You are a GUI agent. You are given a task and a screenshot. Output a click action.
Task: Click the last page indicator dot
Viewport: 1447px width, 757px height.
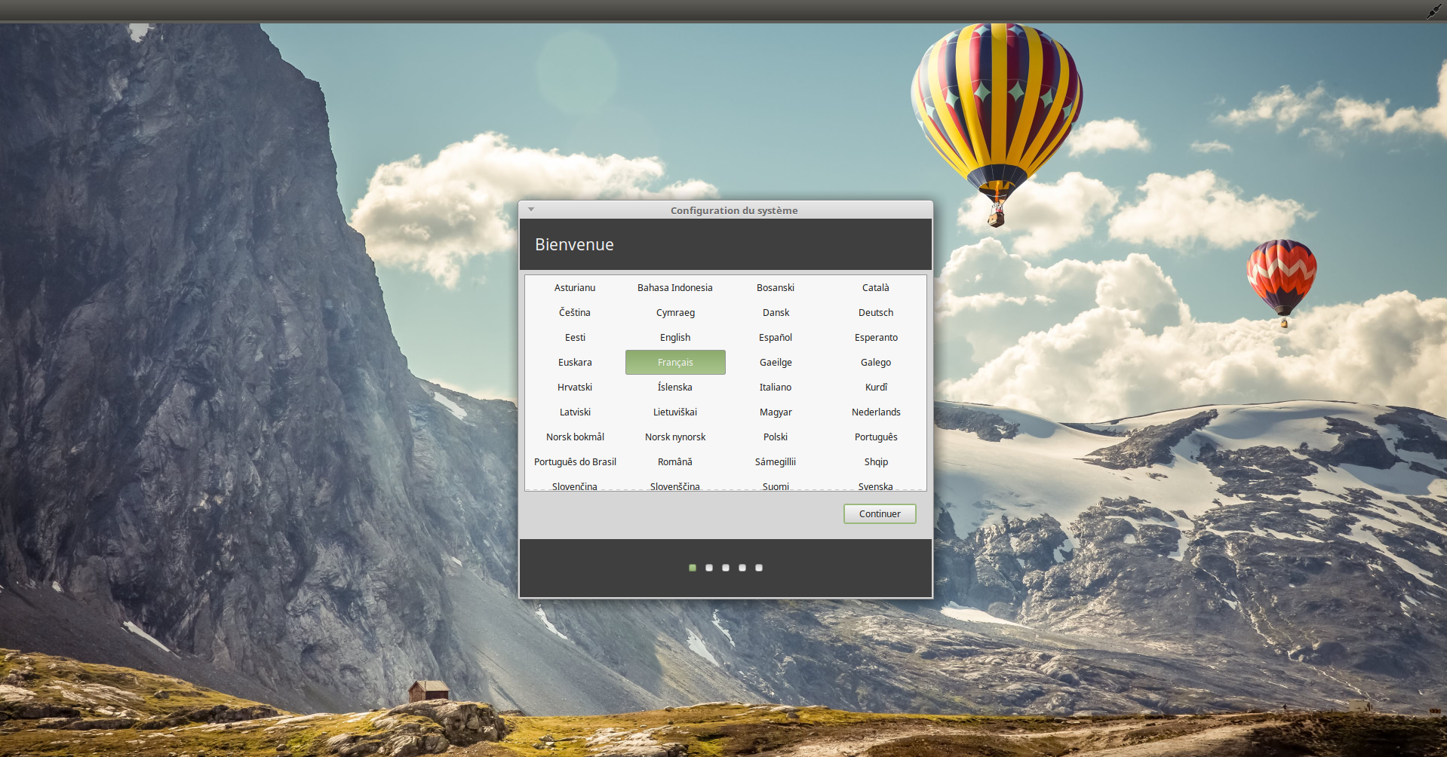coord(759,568)
